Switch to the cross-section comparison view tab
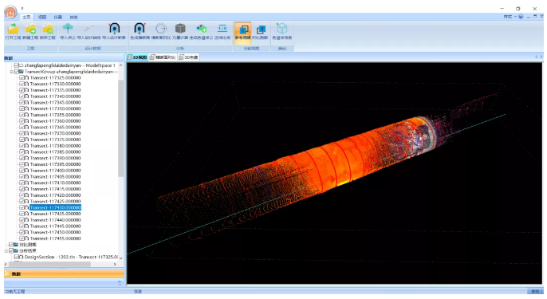Viewport: 547px width, 299px height. (x=163, y=57)
